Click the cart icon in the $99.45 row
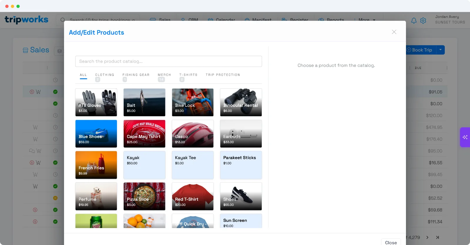 click(x=35, y=174)
